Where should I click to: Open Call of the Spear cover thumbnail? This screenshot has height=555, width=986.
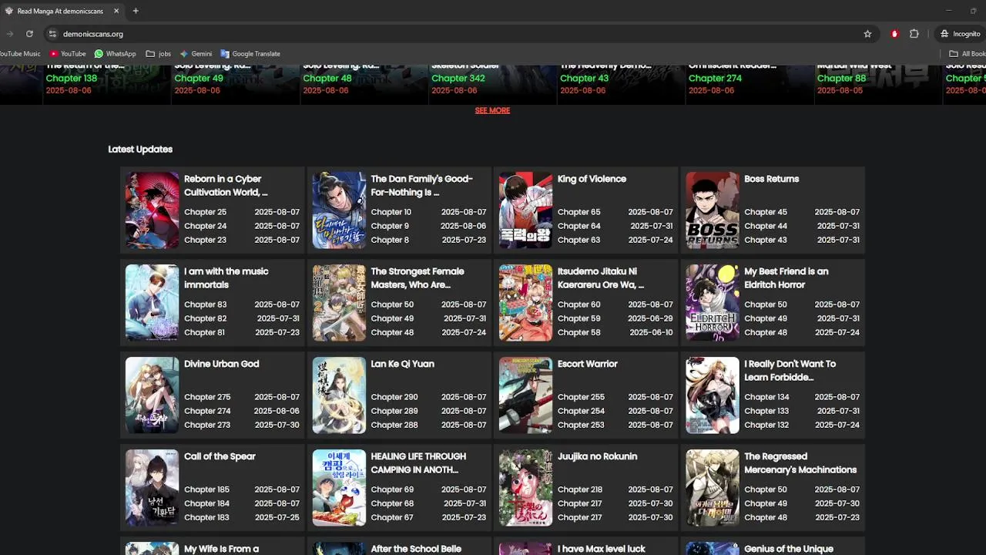(x=153, y=488)
